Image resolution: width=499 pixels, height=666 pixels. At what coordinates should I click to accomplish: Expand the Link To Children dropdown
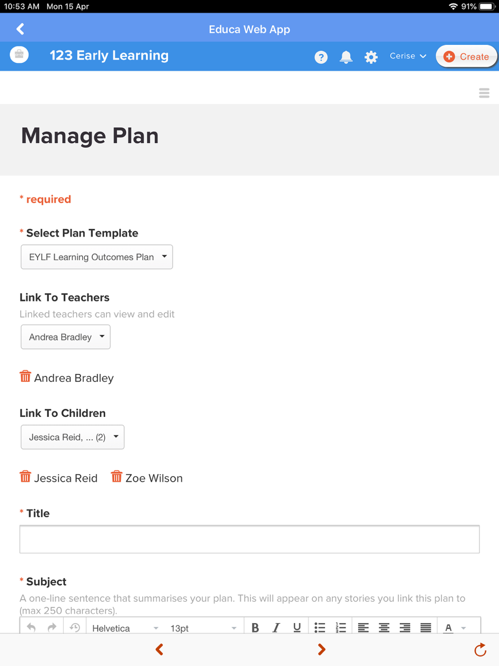coord(72,437)
